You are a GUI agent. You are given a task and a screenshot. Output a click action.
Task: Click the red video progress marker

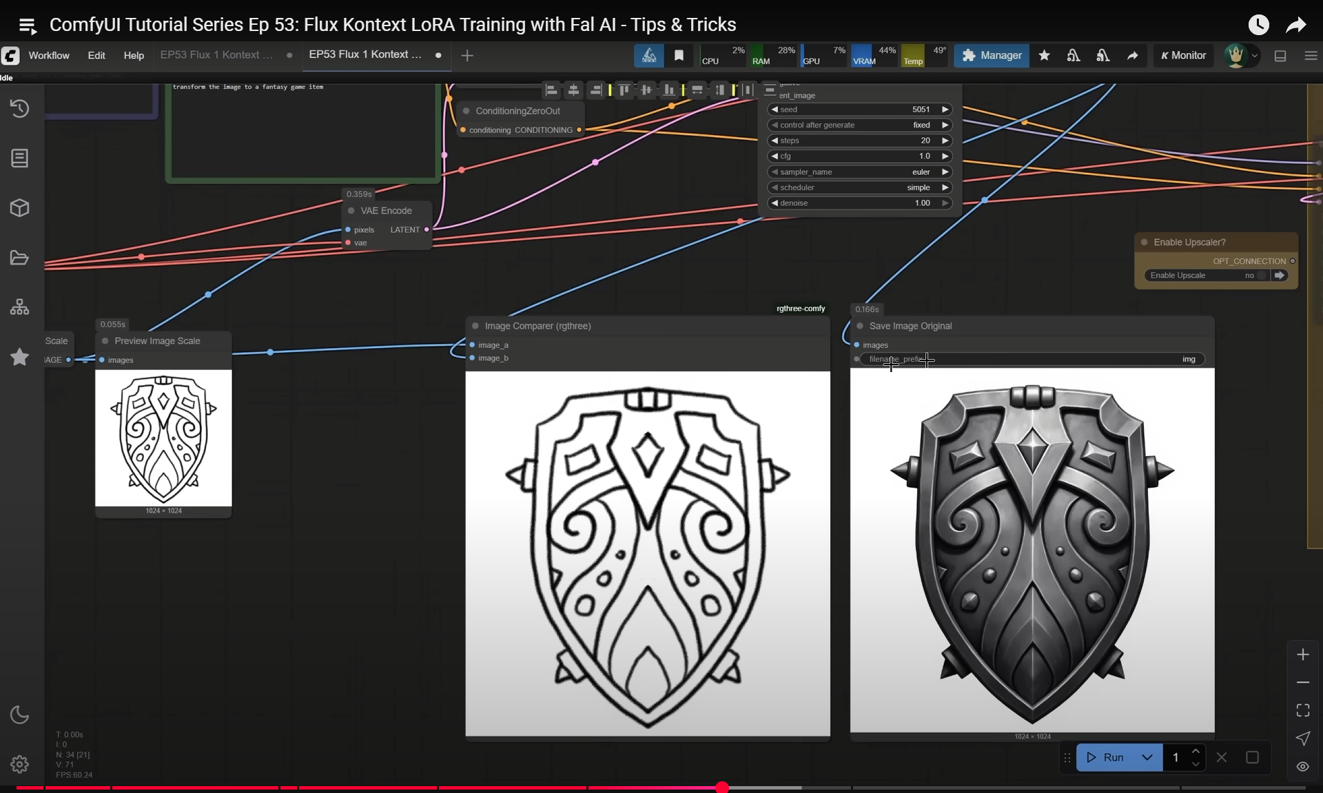pos(721,787)
